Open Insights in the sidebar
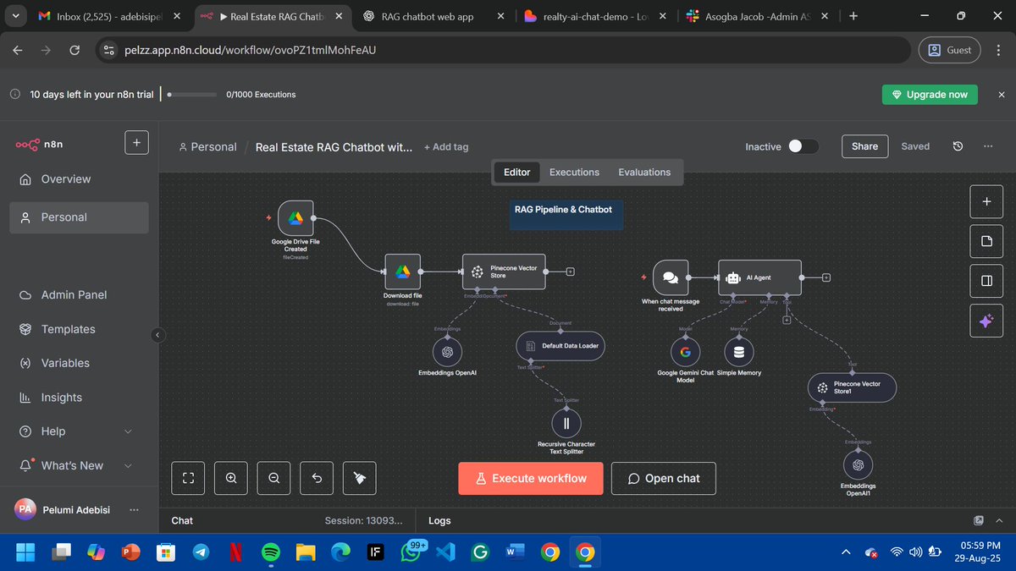 point(80,398)
